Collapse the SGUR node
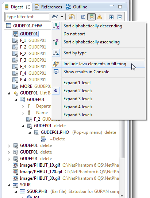Image resolution: width=150 pixels, height=198 pixels. click(x=9, y=185)
